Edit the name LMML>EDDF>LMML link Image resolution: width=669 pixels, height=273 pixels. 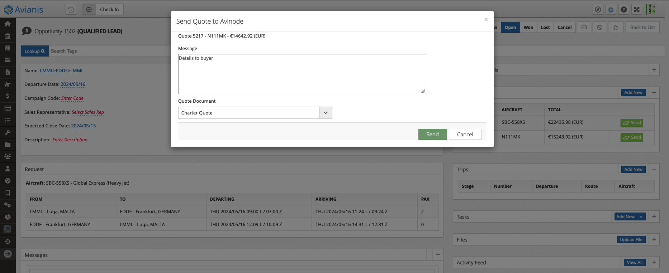62,71
